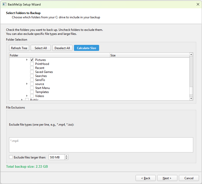Click the up arrow to increase the size limit
Screen dimensions: 202x184
click(66, 156)
